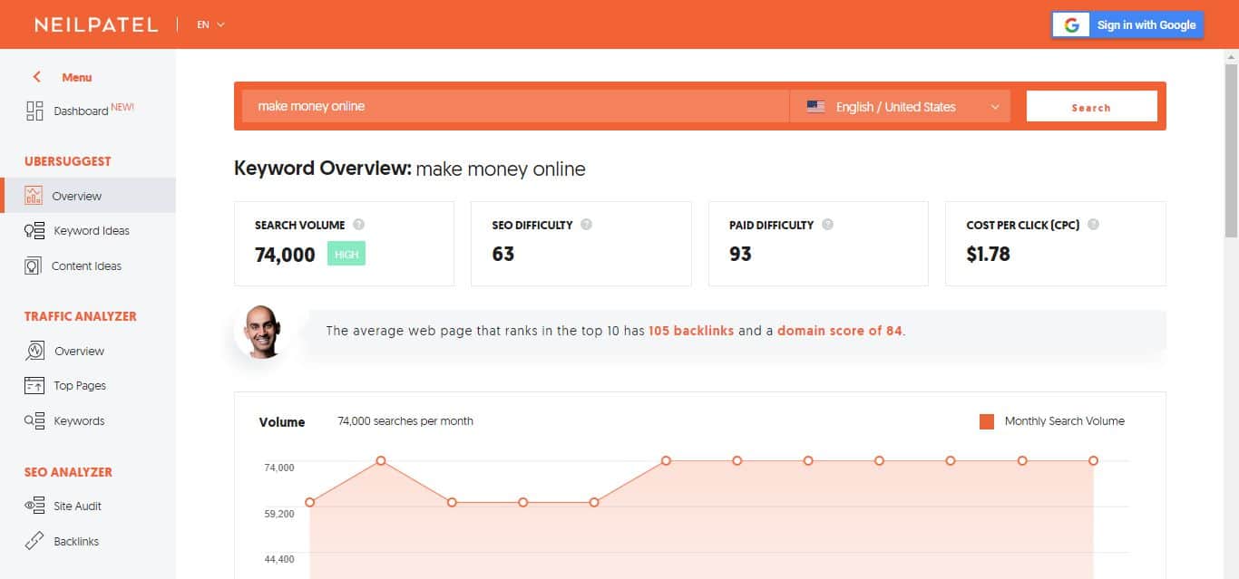Click Neil Patel avatar photo
Viewport: 1239px width, 579px height.
(x=261, y=331)
